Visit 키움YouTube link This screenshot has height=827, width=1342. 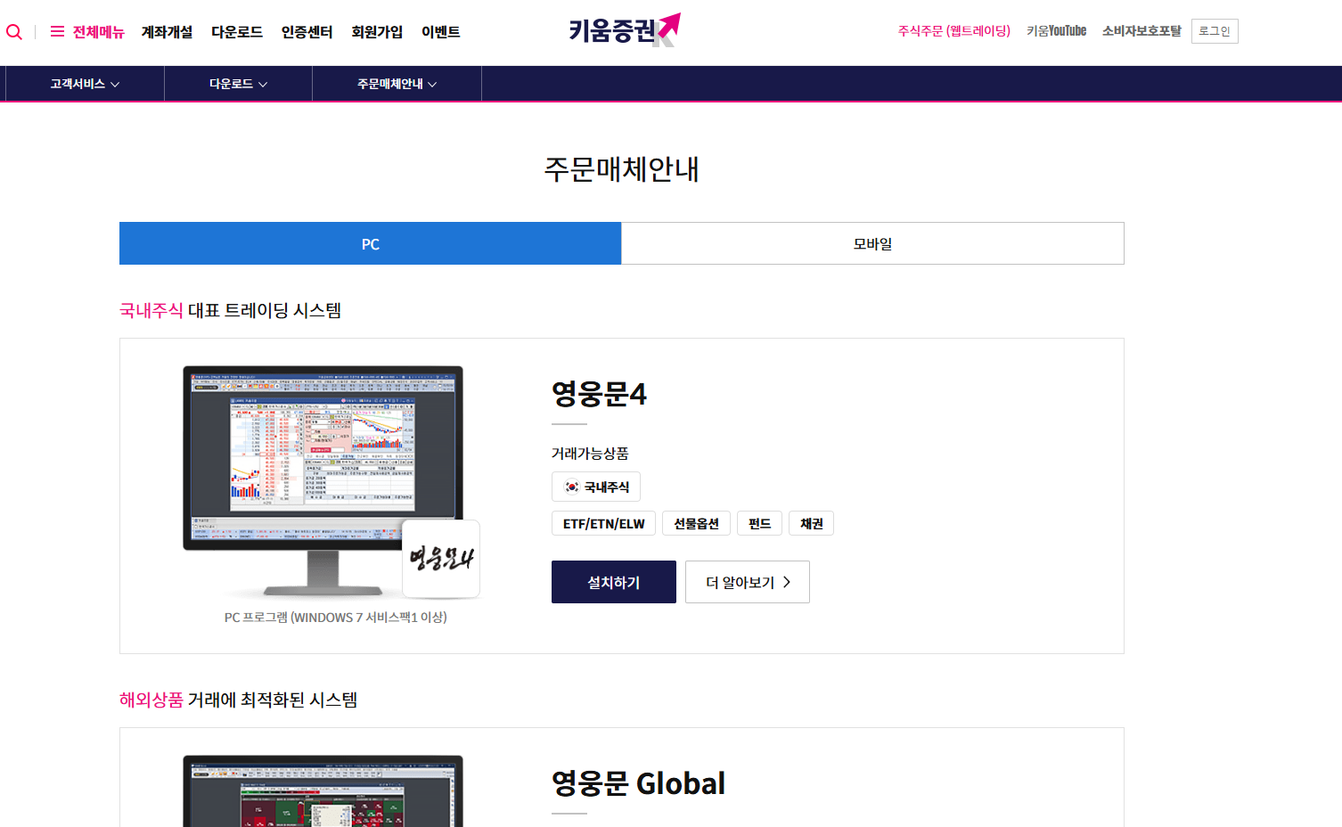pyautogui.click(x=1056, y=31)
